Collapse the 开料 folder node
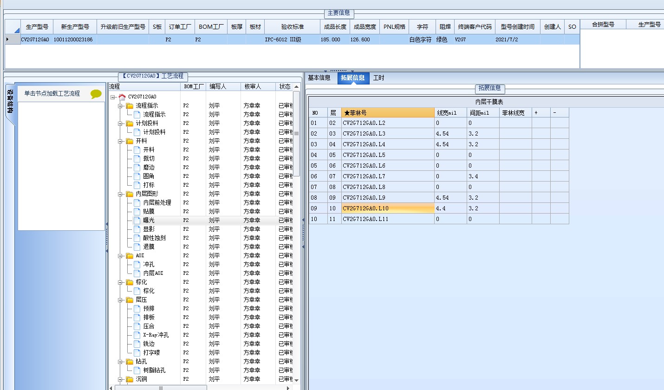Image resolution: width=664 pixels, height=390 pixels. [x=120, y=141]
